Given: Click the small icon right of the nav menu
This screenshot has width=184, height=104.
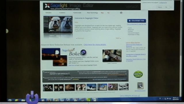Looking at the screenshot, I should [121, 12].
